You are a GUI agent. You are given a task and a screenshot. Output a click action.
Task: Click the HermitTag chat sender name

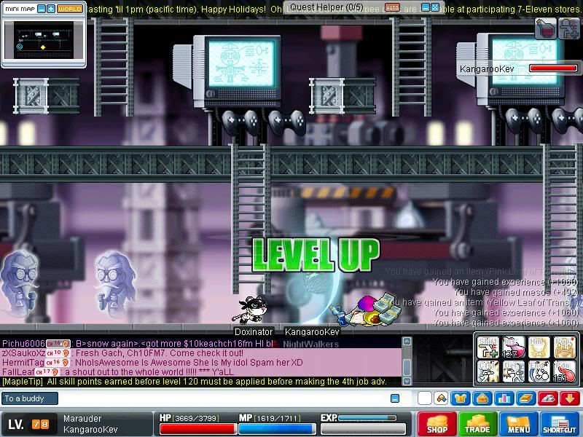pyautogui.click(x=23, y=362)
